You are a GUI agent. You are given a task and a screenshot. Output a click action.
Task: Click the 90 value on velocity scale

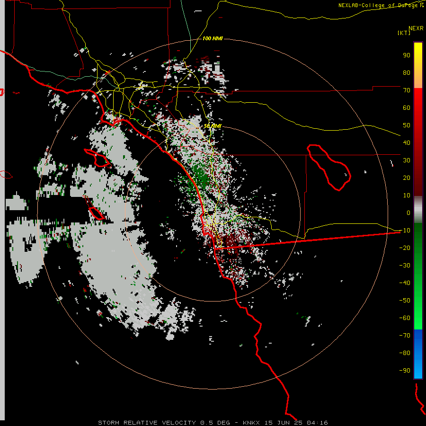point(407,55)
